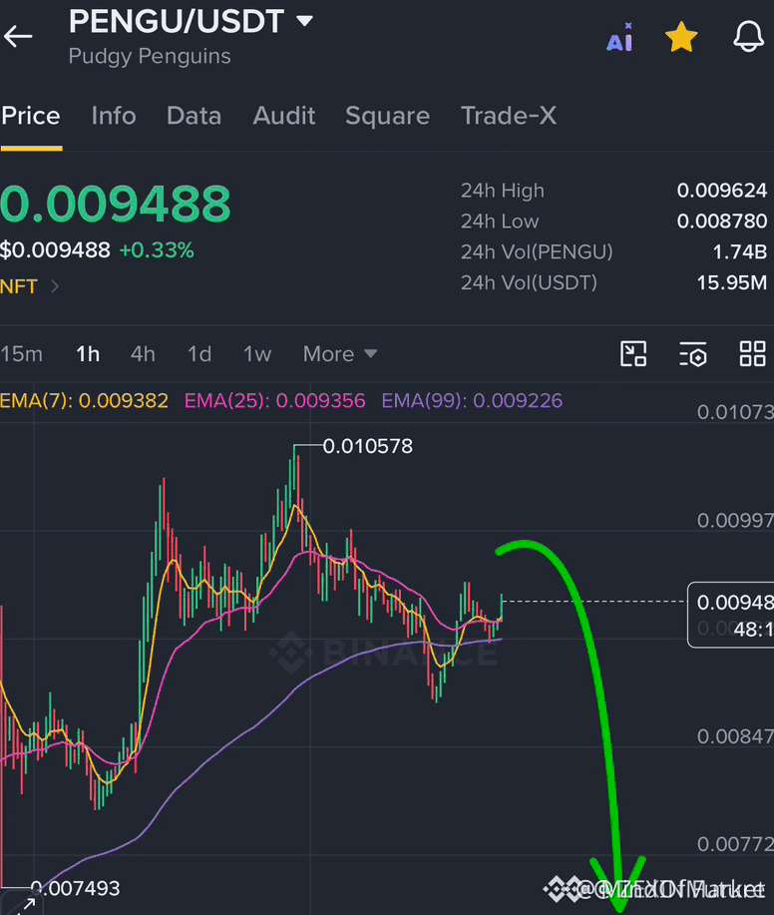Switch to the Price tab
Viewport: 774px width, 915px height.
(31, 116)
